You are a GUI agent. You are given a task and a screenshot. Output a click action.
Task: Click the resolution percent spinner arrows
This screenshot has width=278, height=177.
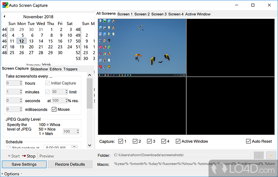coord(66,100)
